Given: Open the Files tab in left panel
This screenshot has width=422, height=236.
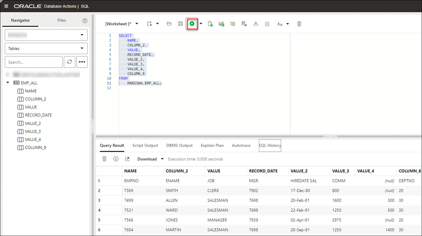Looking at the screenshot, I should [62, 20].
